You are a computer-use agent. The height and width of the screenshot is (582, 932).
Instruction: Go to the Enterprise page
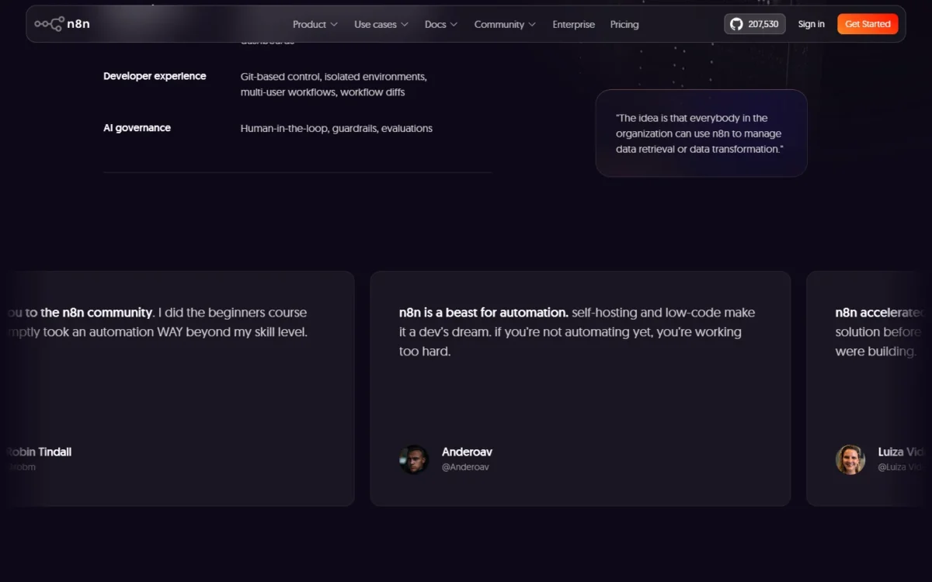(x=573, y=24)
